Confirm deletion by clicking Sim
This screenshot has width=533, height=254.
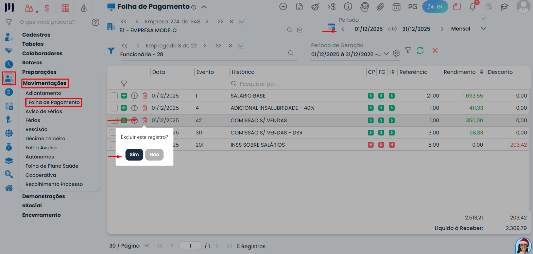coord(134,154)
